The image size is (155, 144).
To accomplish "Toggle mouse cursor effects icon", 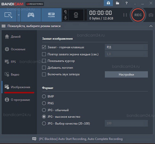I will [x=65, y=12].
